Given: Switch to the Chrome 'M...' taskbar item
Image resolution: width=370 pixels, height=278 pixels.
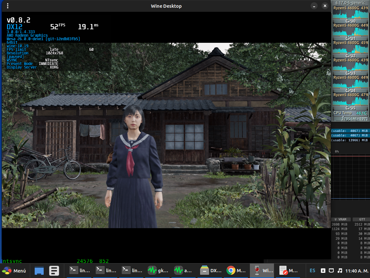Looking at the screenshot, I should pyautogui.click(x=236, y=270).
